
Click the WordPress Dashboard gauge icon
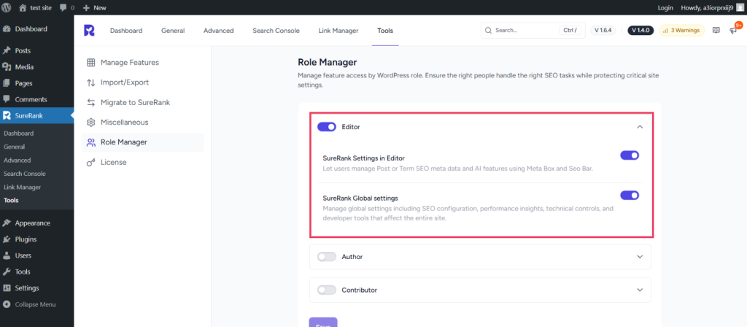tap(7, 29)
